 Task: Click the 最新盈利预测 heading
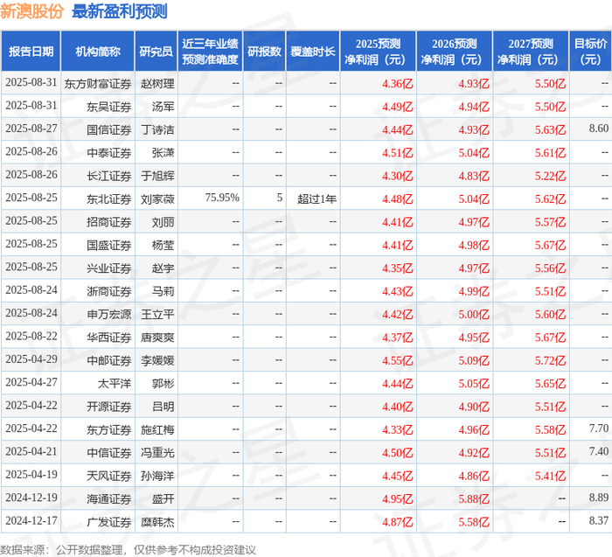[x=120, y=10]
